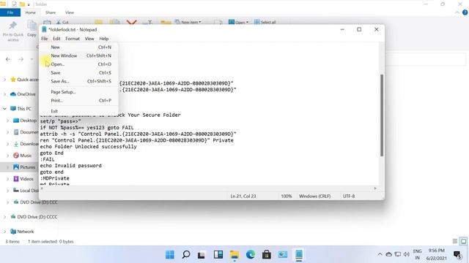Click the Notepad taskbar icon
The width and height of the screenshot is (469, 263).
click(x=299, y=255)
